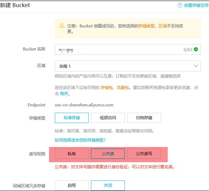Open 如何选择适合您的存储类型 link

pos(80,140)
